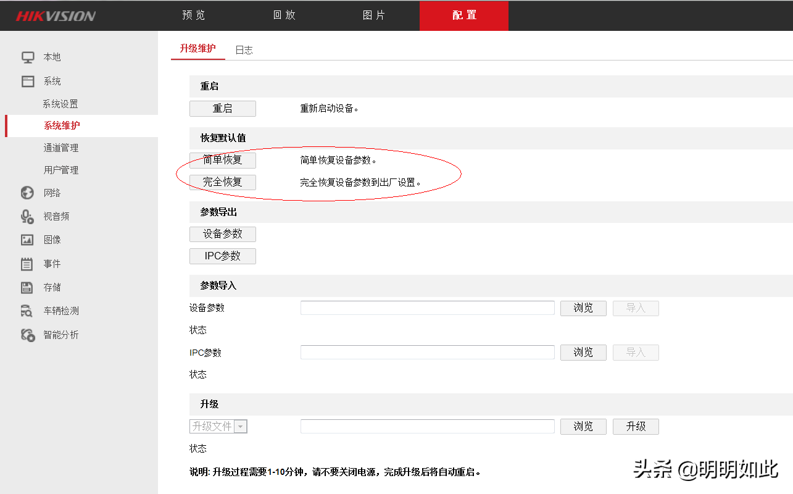The width and height of the screenshot is (793, 494).
Task: Click the upgrade file path input box
Action: tap(427, 425)
